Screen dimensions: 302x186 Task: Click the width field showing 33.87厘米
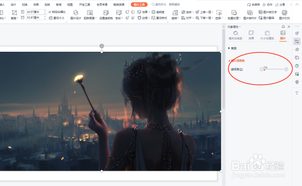pos(36,18)
